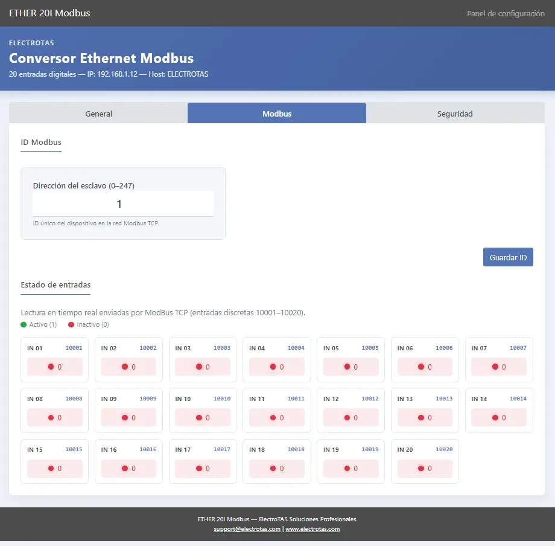Image resolution: width=555 pixels, height=546 pixels.
Task: Click the Guardar ID button
Action: pyautogui.click(x=508, y=257)
